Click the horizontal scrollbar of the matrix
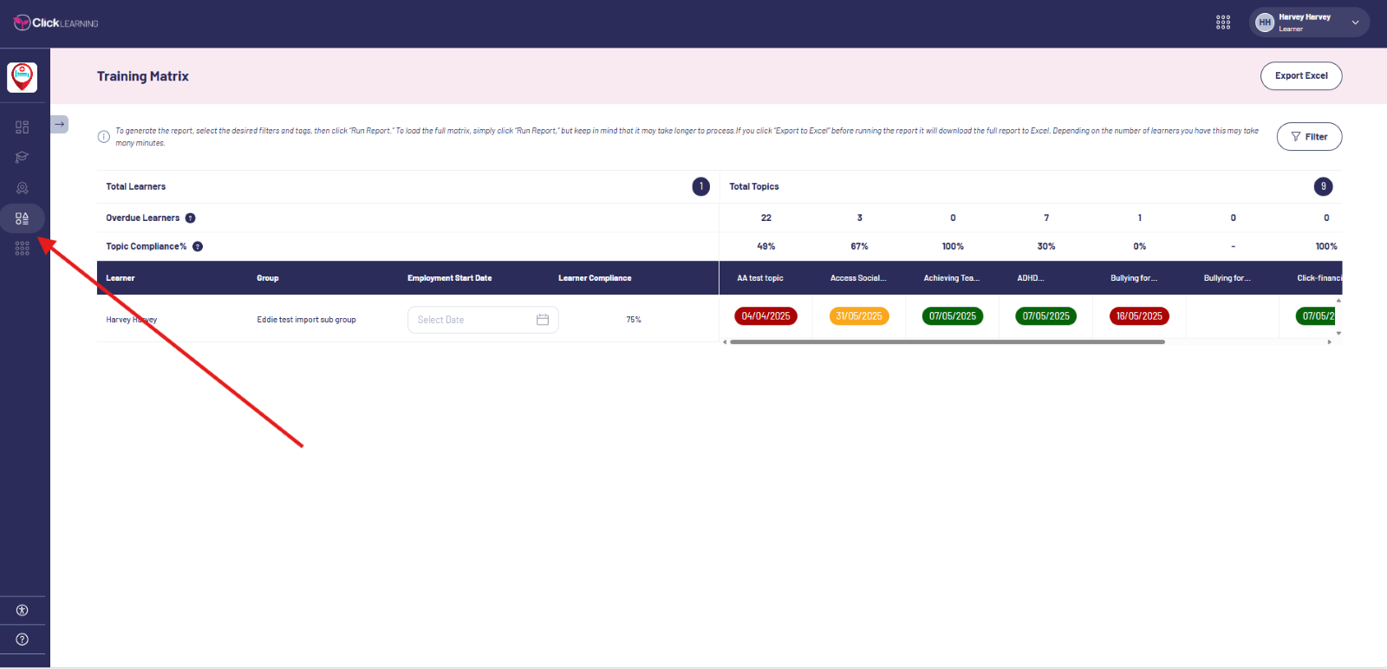The height and width of the screenshot is (669, 1387). pos(947,342)
